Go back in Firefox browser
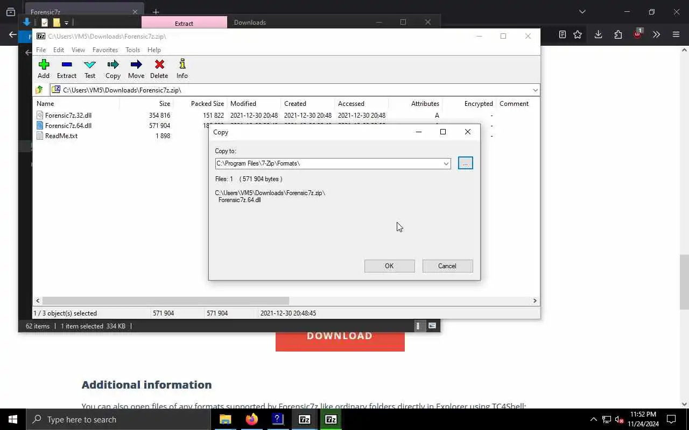 coord(13,34)
